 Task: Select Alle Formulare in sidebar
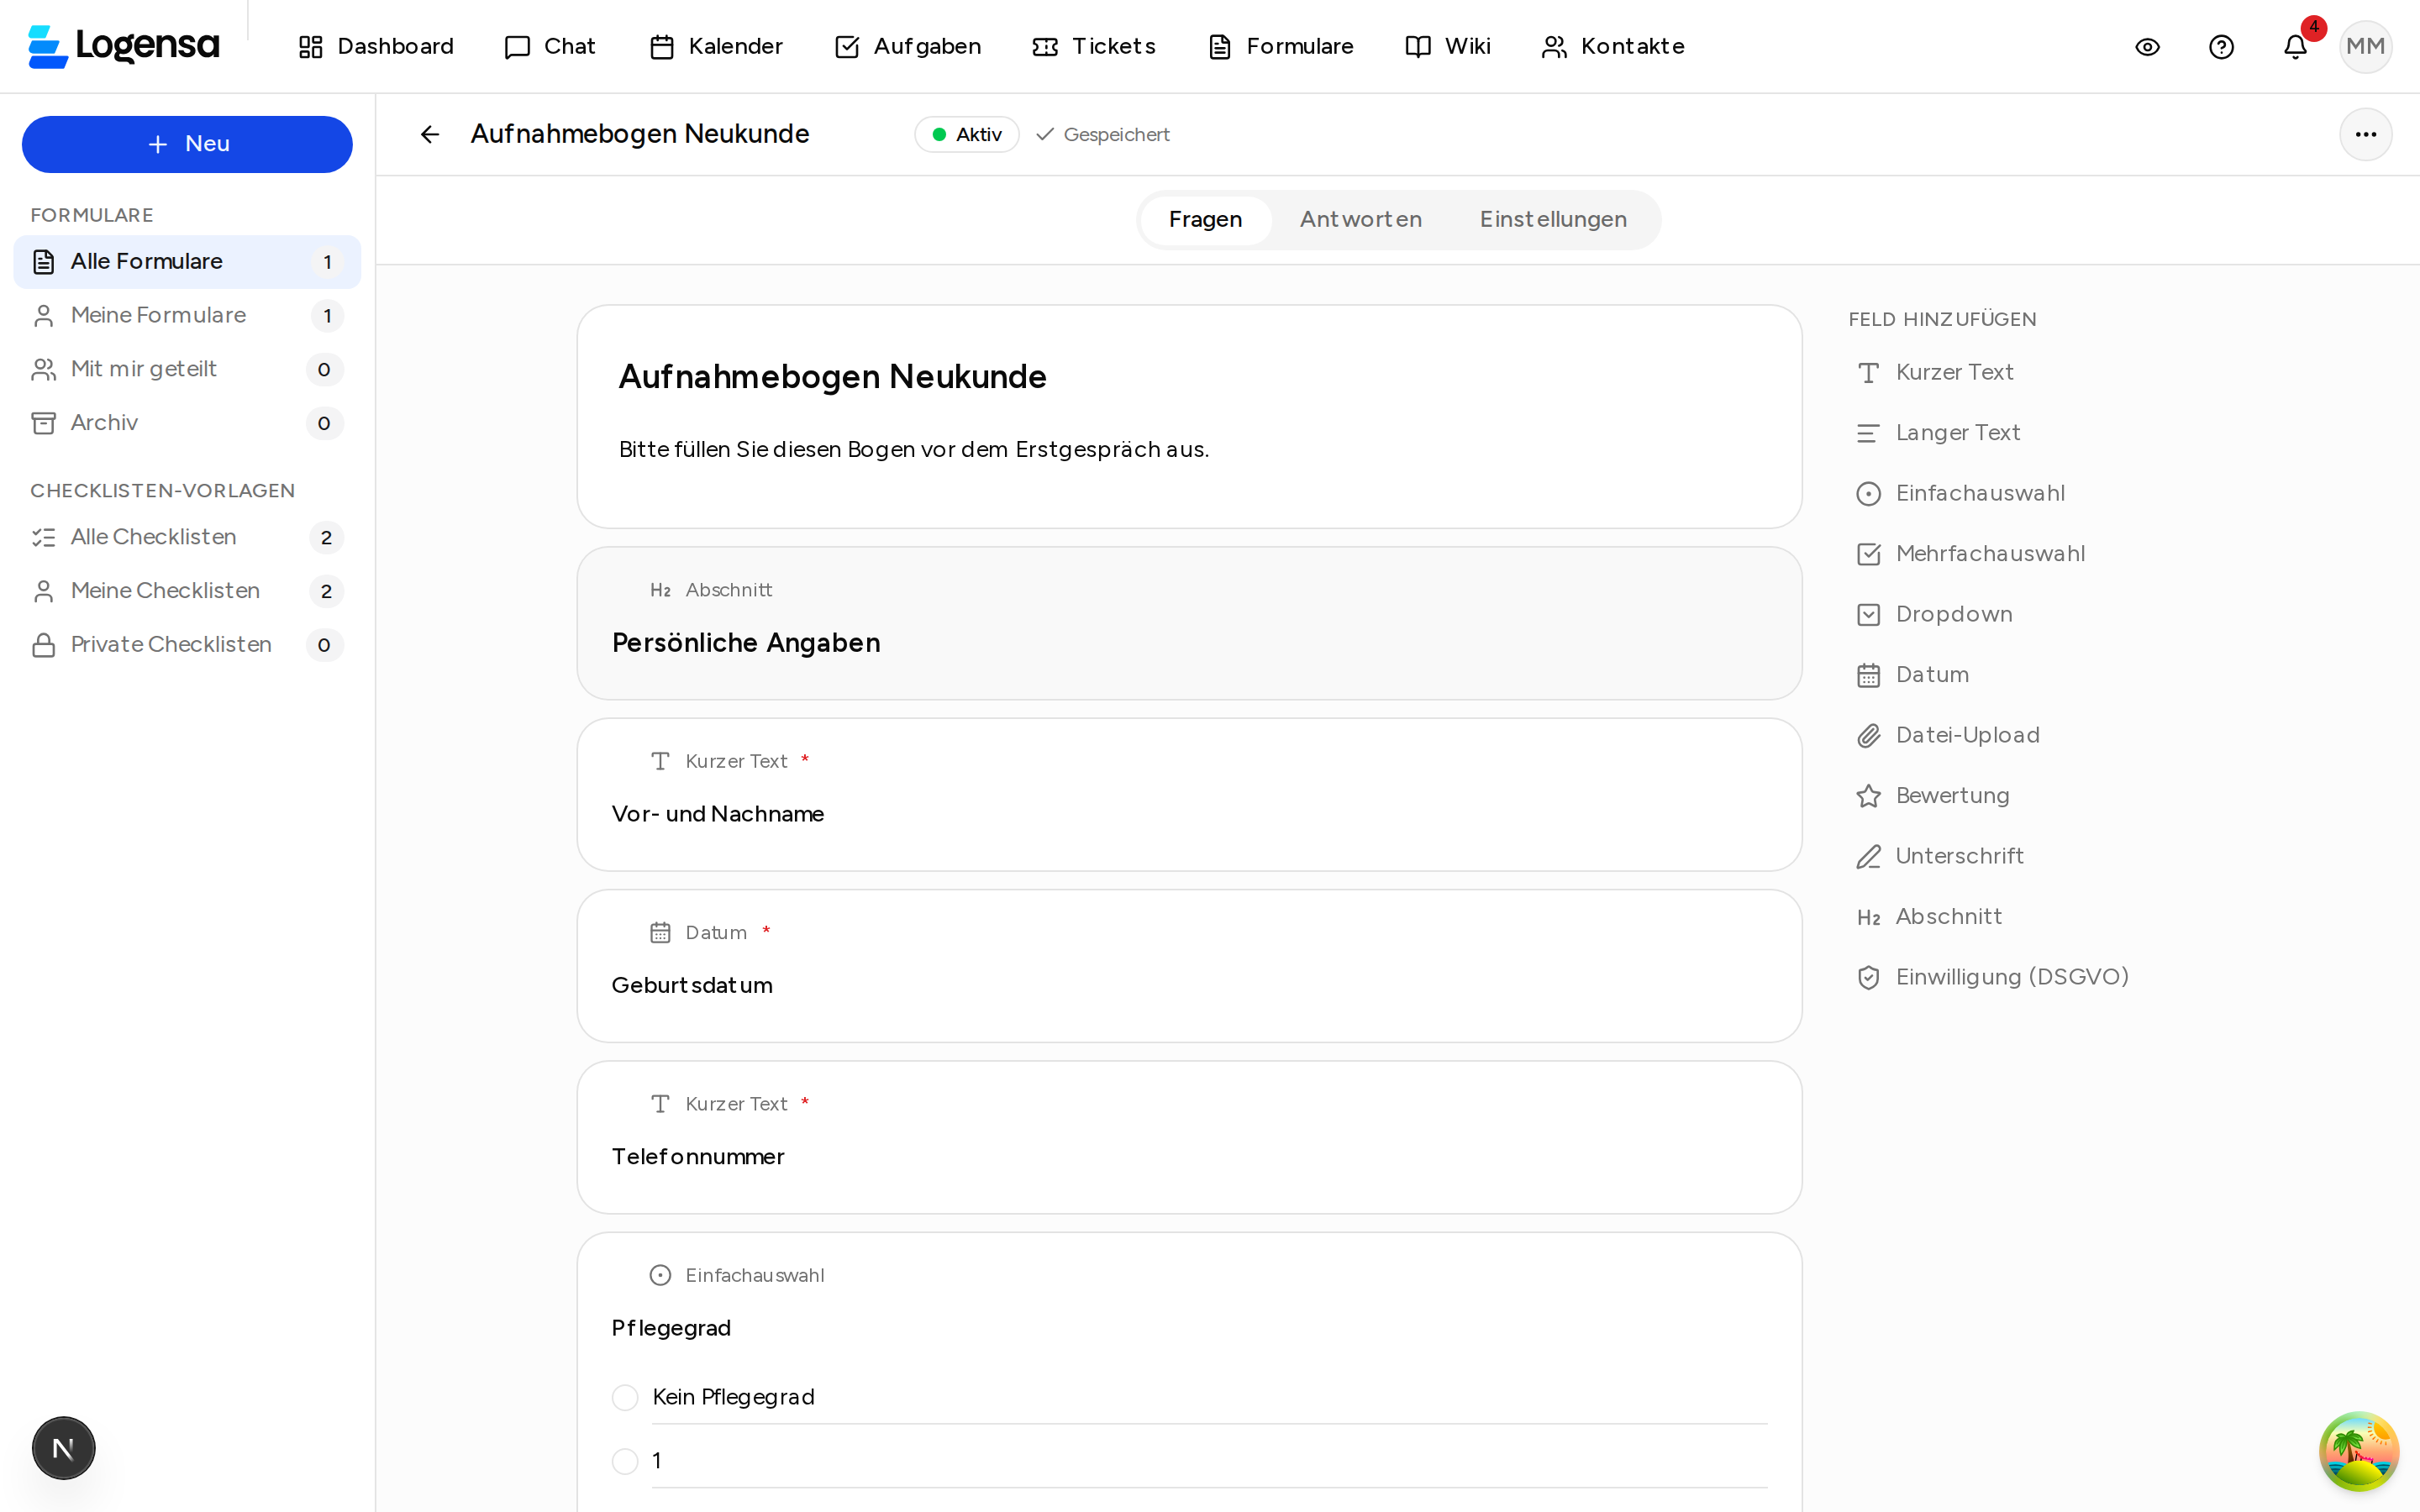[187, 262]
